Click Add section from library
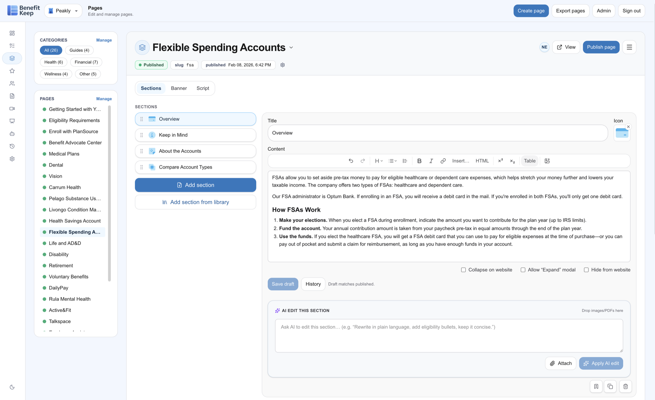The height and width of the screenshot is (400, 655). 195,202
